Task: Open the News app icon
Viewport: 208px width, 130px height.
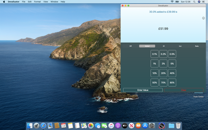Action: click(x=131, y=125)
